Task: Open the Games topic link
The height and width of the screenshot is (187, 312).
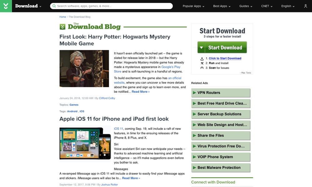Action: tap(74, 105)
